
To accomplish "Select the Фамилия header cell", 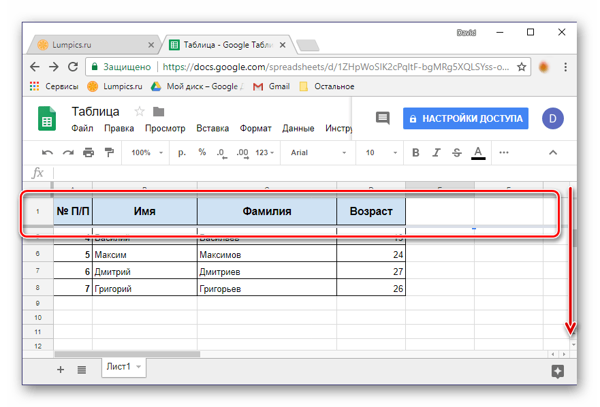I will [267, 211].
